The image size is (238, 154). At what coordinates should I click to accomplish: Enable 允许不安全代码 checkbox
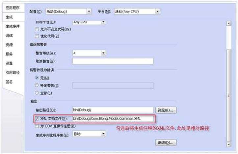coord(37,29)
